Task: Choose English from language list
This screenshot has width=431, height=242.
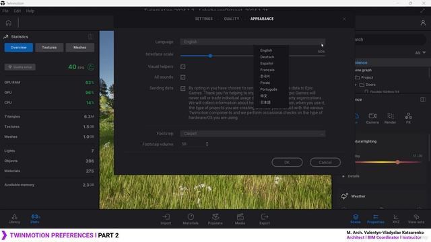Action: coord(266,50)
